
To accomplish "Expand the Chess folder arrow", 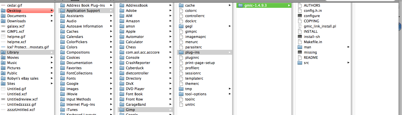I will (170, 47).
